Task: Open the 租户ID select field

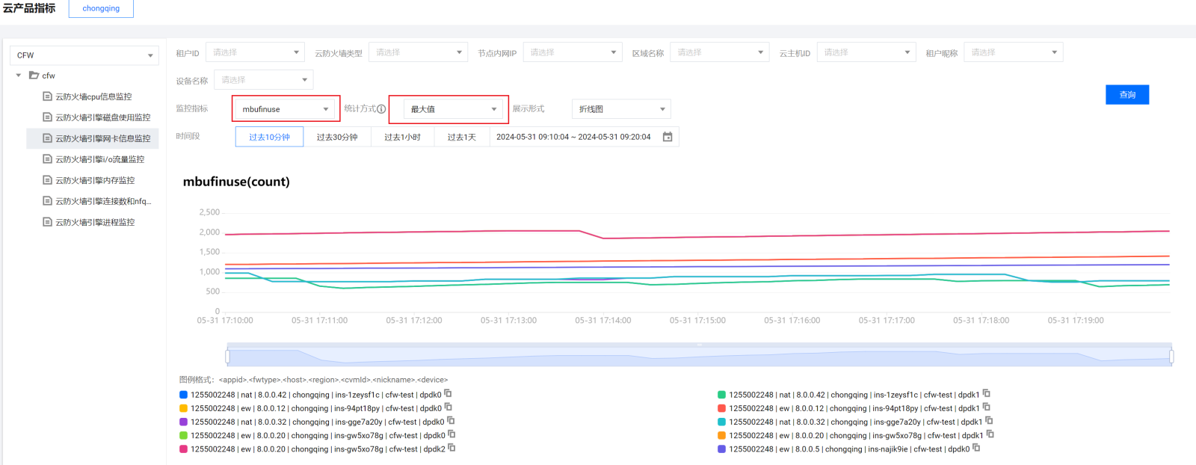Action: point(254,52)
